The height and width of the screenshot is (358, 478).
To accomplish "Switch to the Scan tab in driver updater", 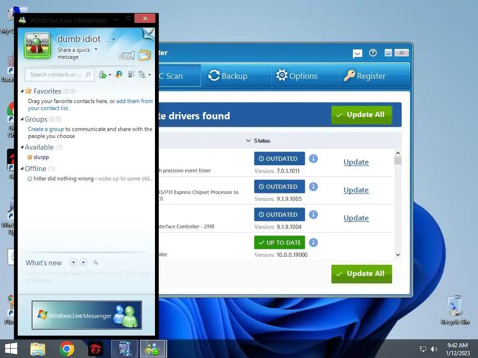I will coord(179,76).
